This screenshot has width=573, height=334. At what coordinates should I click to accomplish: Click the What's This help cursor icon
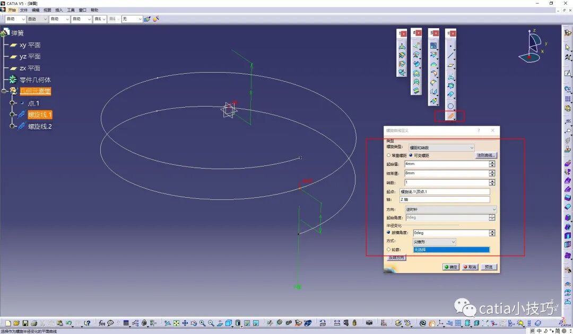87,323
